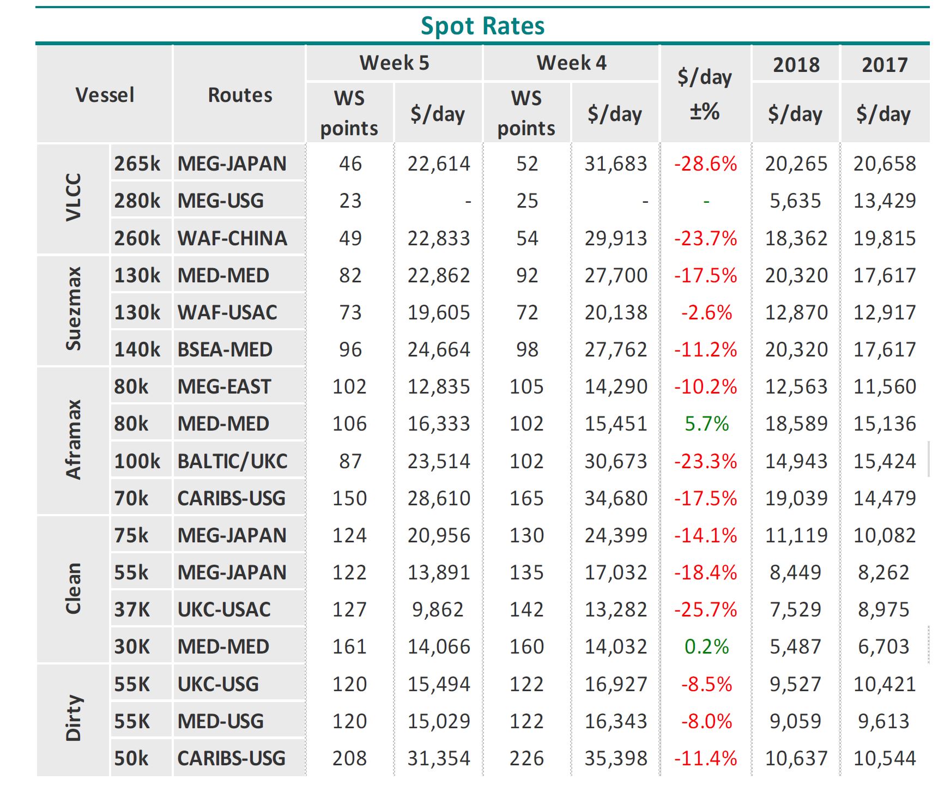Select the Week 4 column header
The height and width of the screenshot is (810, 944).
tap(571, 63)
